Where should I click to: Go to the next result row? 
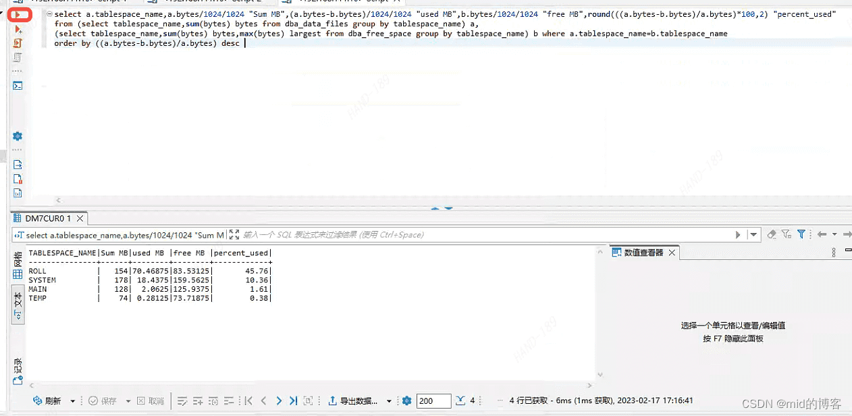(x=278, y=400)
